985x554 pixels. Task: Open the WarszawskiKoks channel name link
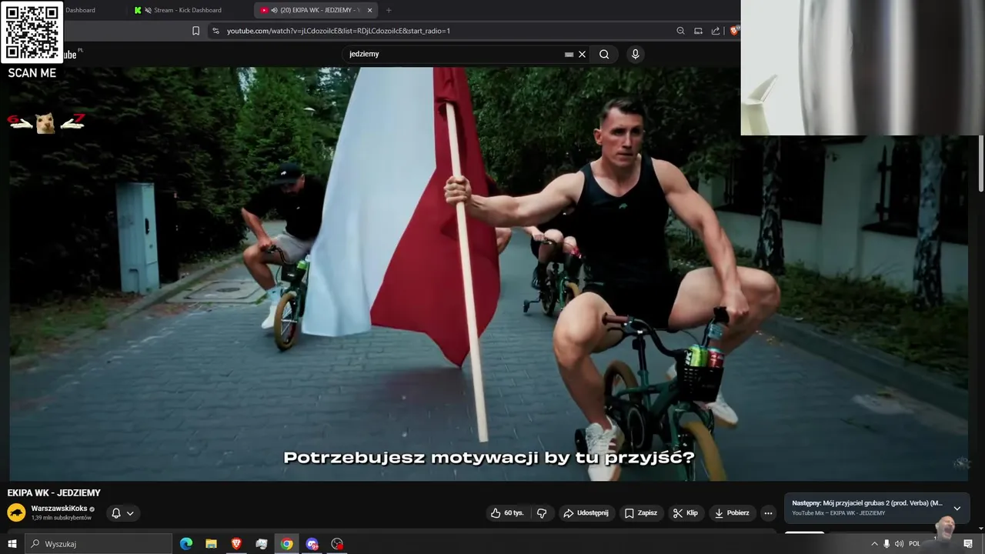pos(59,509)
